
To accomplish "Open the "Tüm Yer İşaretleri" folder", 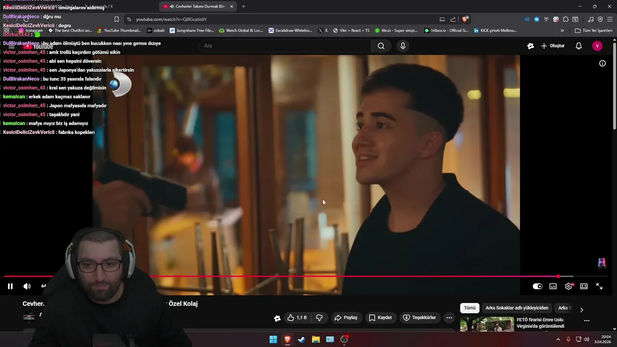I will click(593, 30).
